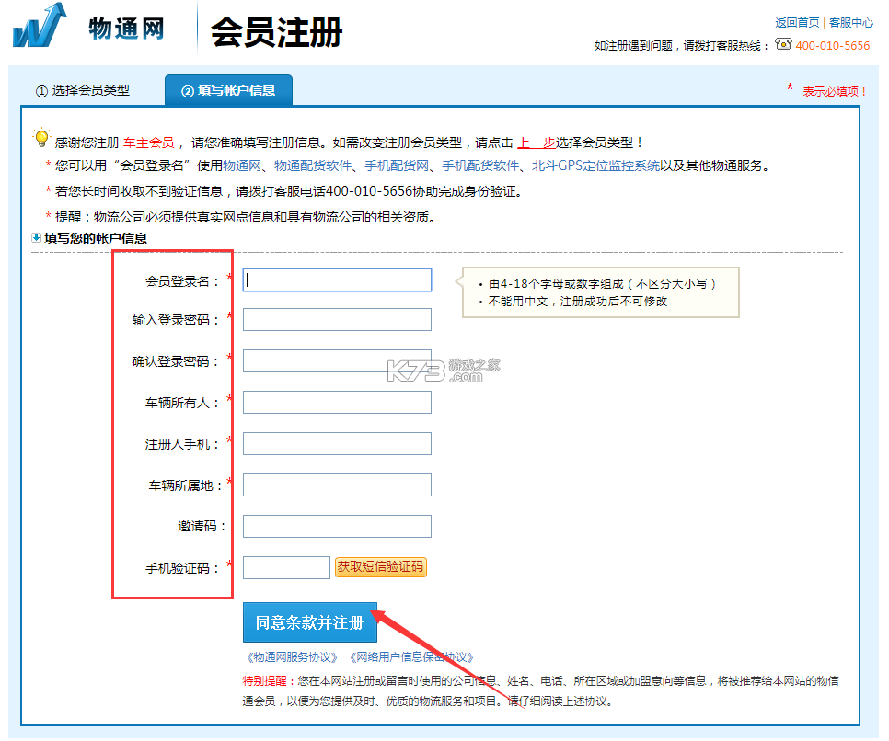Click the 会员注册 page title
This screenshot has width=889, height=741.
(276, 32)
